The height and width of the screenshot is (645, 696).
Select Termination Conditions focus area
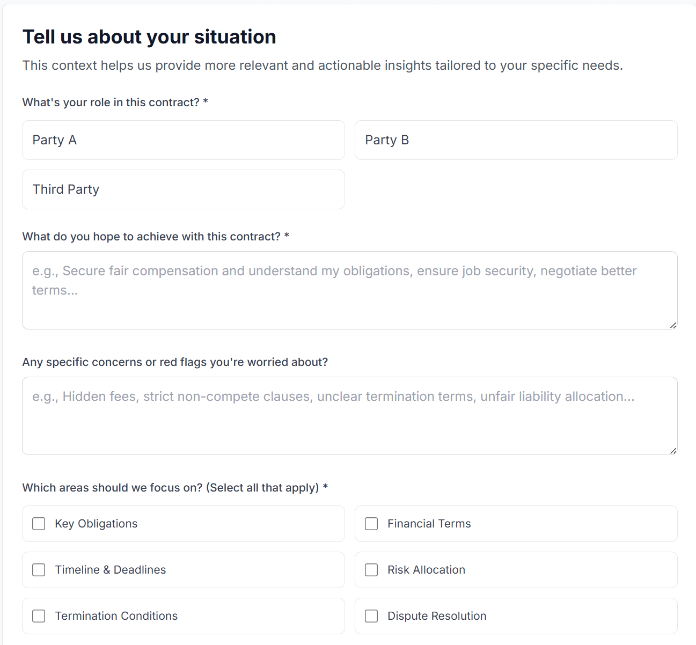[x=38, y=615]
